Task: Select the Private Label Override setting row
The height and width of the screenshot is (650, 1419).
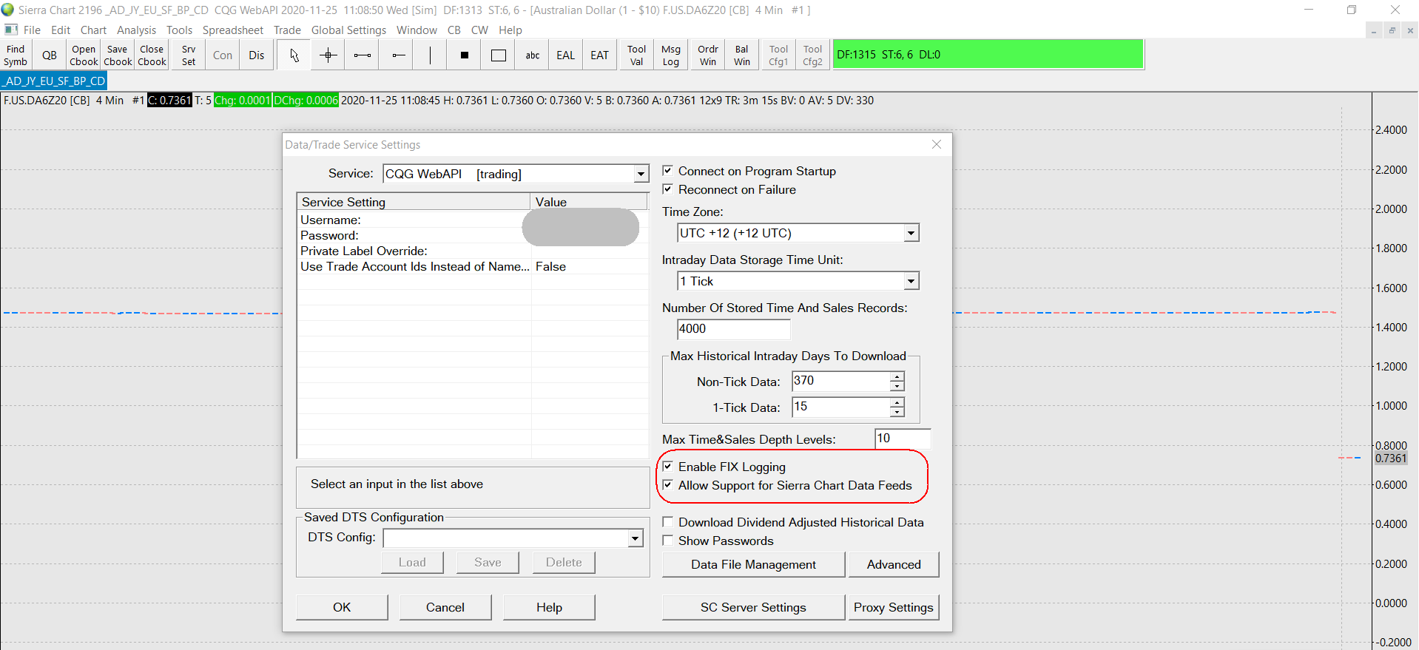Action: (x=473, y=251)
